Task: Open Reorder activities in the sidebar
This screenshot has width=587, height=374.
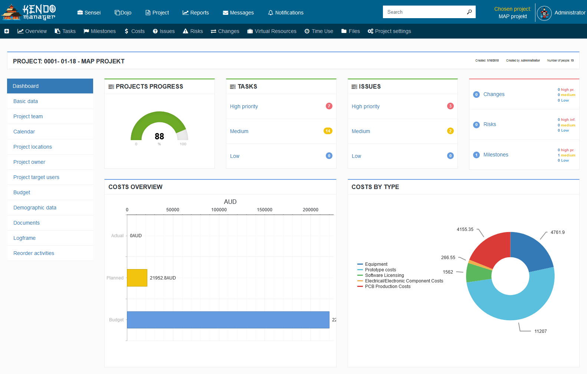Action: tap(50, 253)
